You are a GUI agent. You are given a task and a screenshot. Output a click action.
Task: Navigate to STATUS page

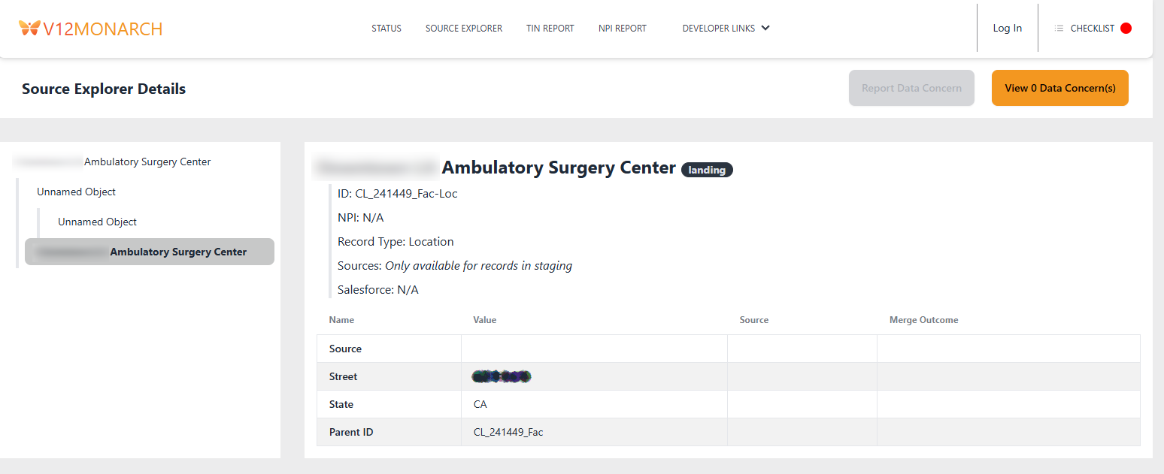point(386,28)
